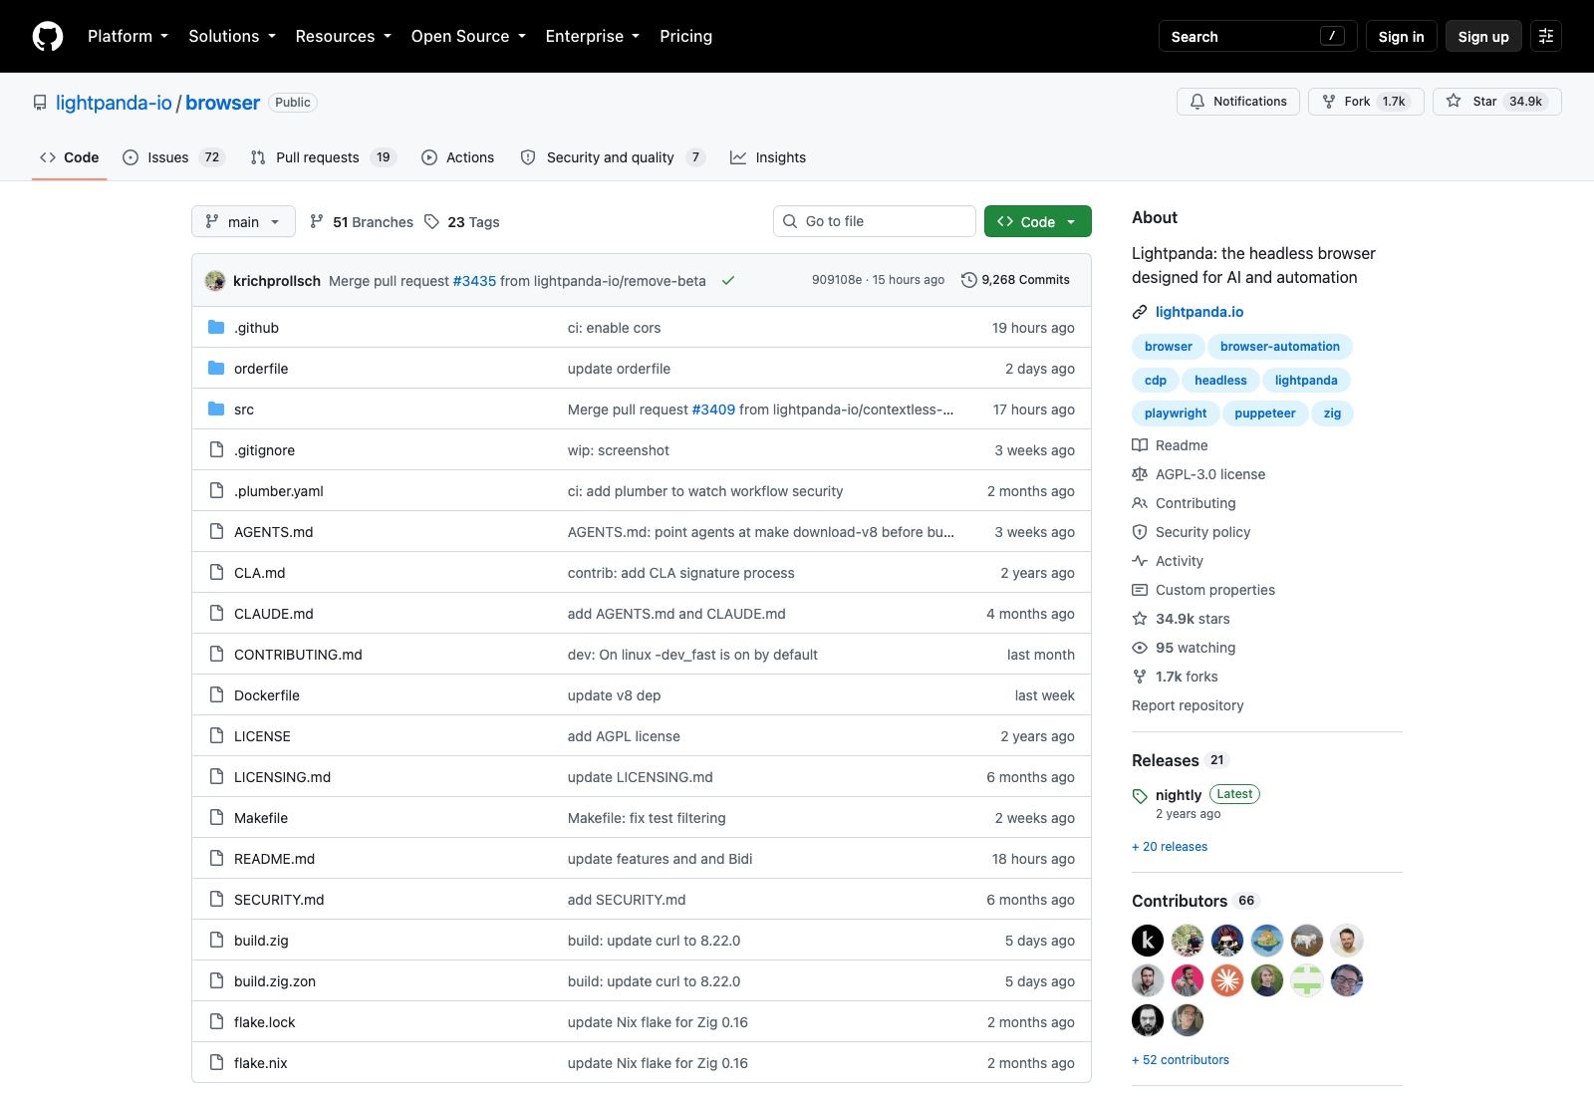Viewport: 1594px width, 1096px height.
Task: Expand the Enterprise header menu
Action: pos(593,36)
